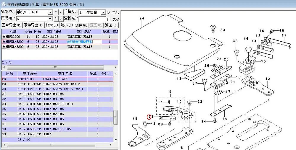
Task: Click the upper table horizontal scrollbar thumb
Action: pos(55,67)
